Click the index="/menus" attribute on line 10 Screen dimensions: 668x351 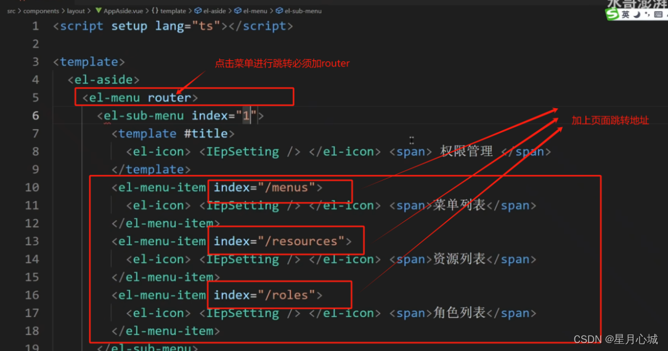pyautogui.click(x=264, y=187)
